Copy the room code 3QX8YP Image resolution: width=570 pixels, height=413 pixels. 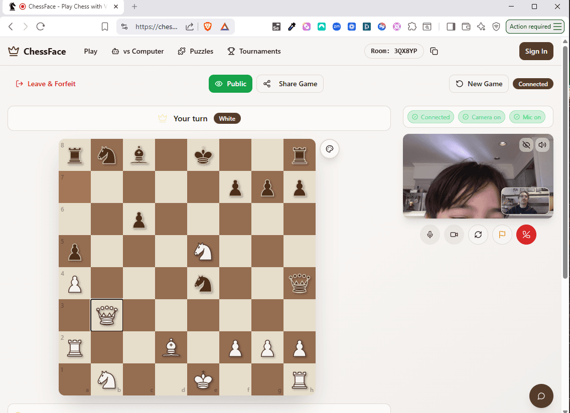tap(434, 51)
